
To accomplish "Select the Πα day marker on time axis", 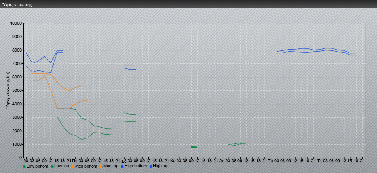I will pyautogui.click(x=75, y=160).
